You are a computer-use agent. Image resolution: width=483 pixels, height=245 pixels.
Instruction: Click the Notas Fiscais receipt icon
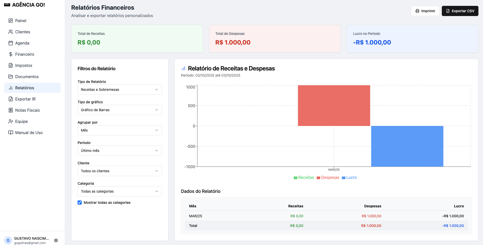tap(11, 110)
